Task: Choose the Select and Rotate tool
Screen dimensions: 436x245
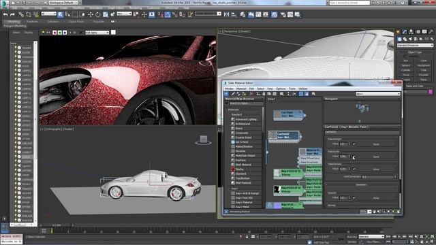Action: (98, 14)
